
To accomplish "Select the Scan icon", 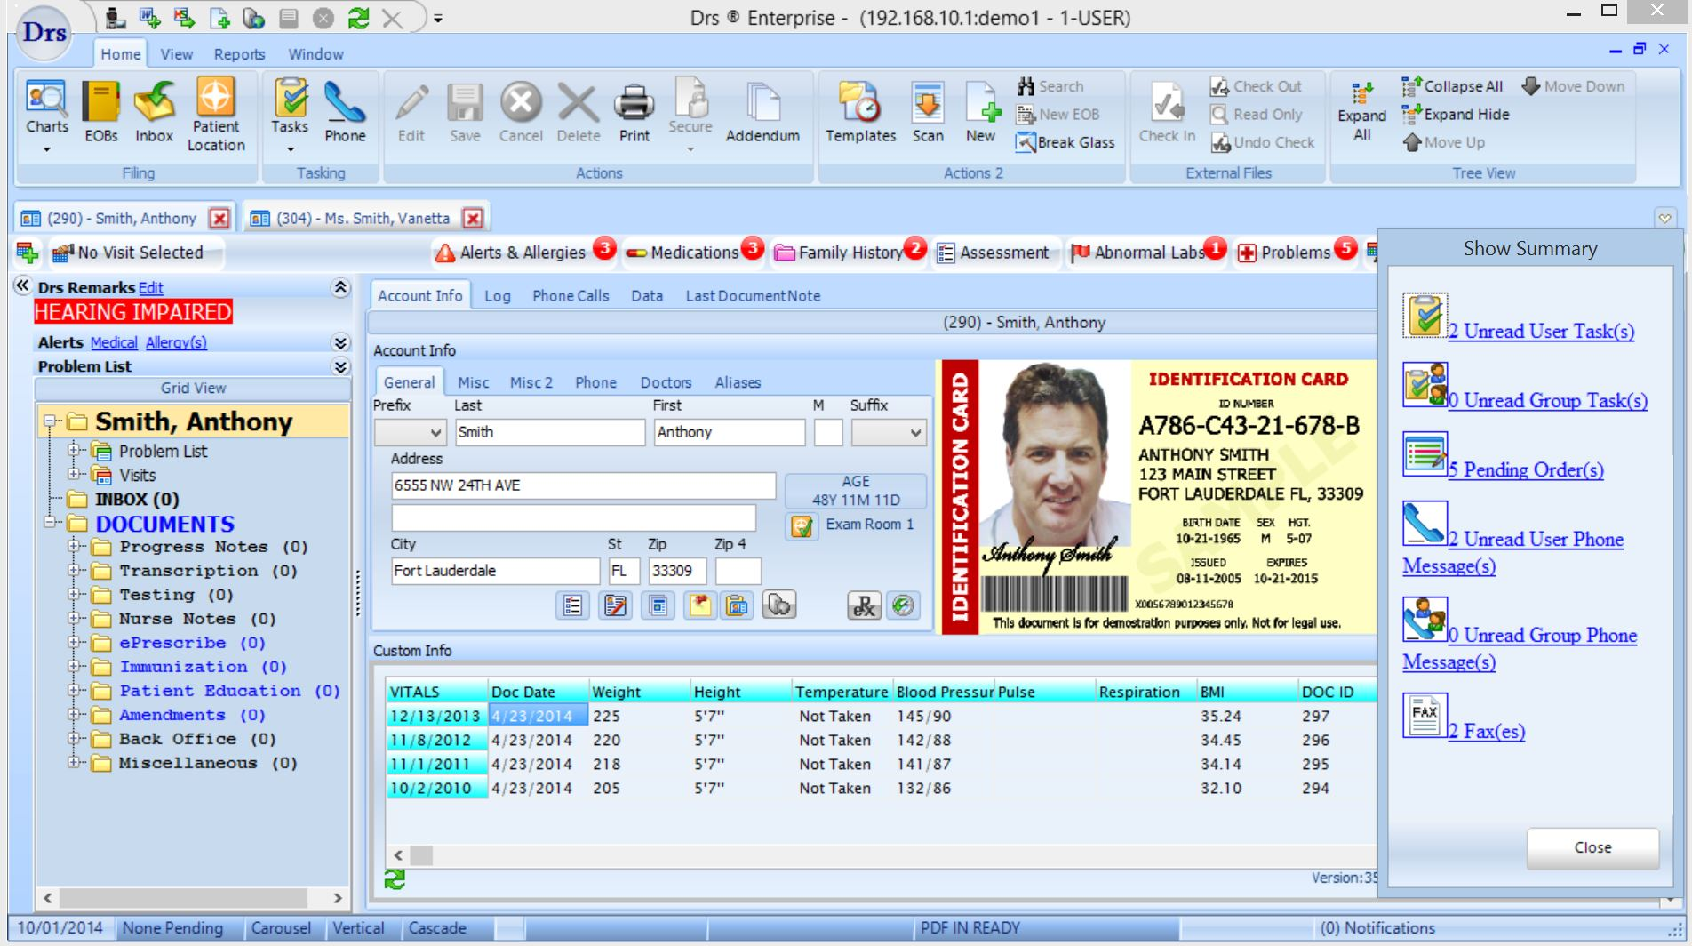I will click(927, 109).
